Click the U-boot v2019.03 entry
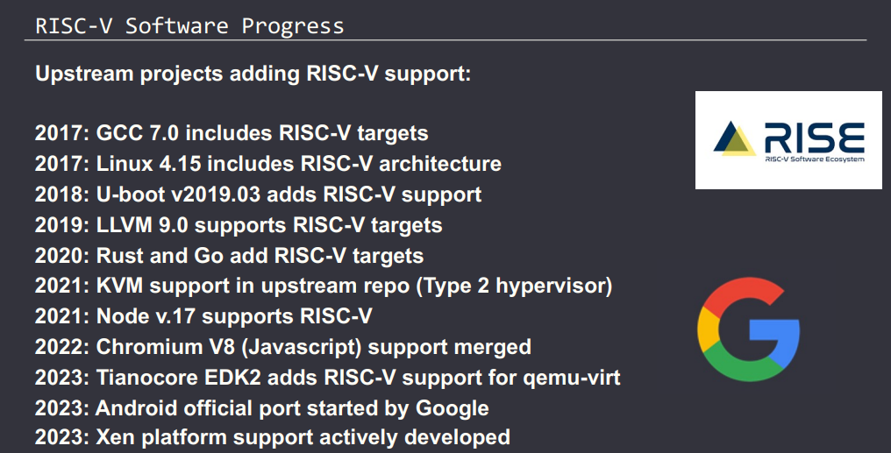 258,194
